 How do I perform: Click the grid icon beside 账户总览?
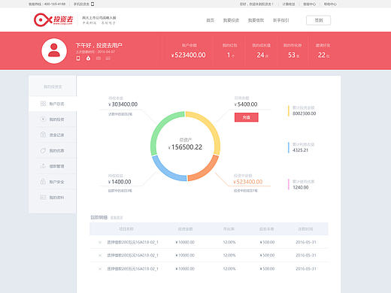pyautogui.click(x=43, y=104)
